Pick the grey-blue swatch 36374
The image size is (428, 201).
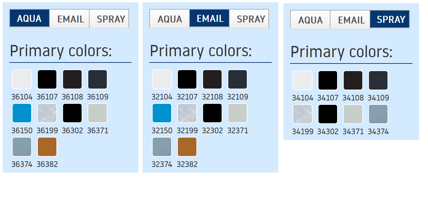(x=22, y=147)
